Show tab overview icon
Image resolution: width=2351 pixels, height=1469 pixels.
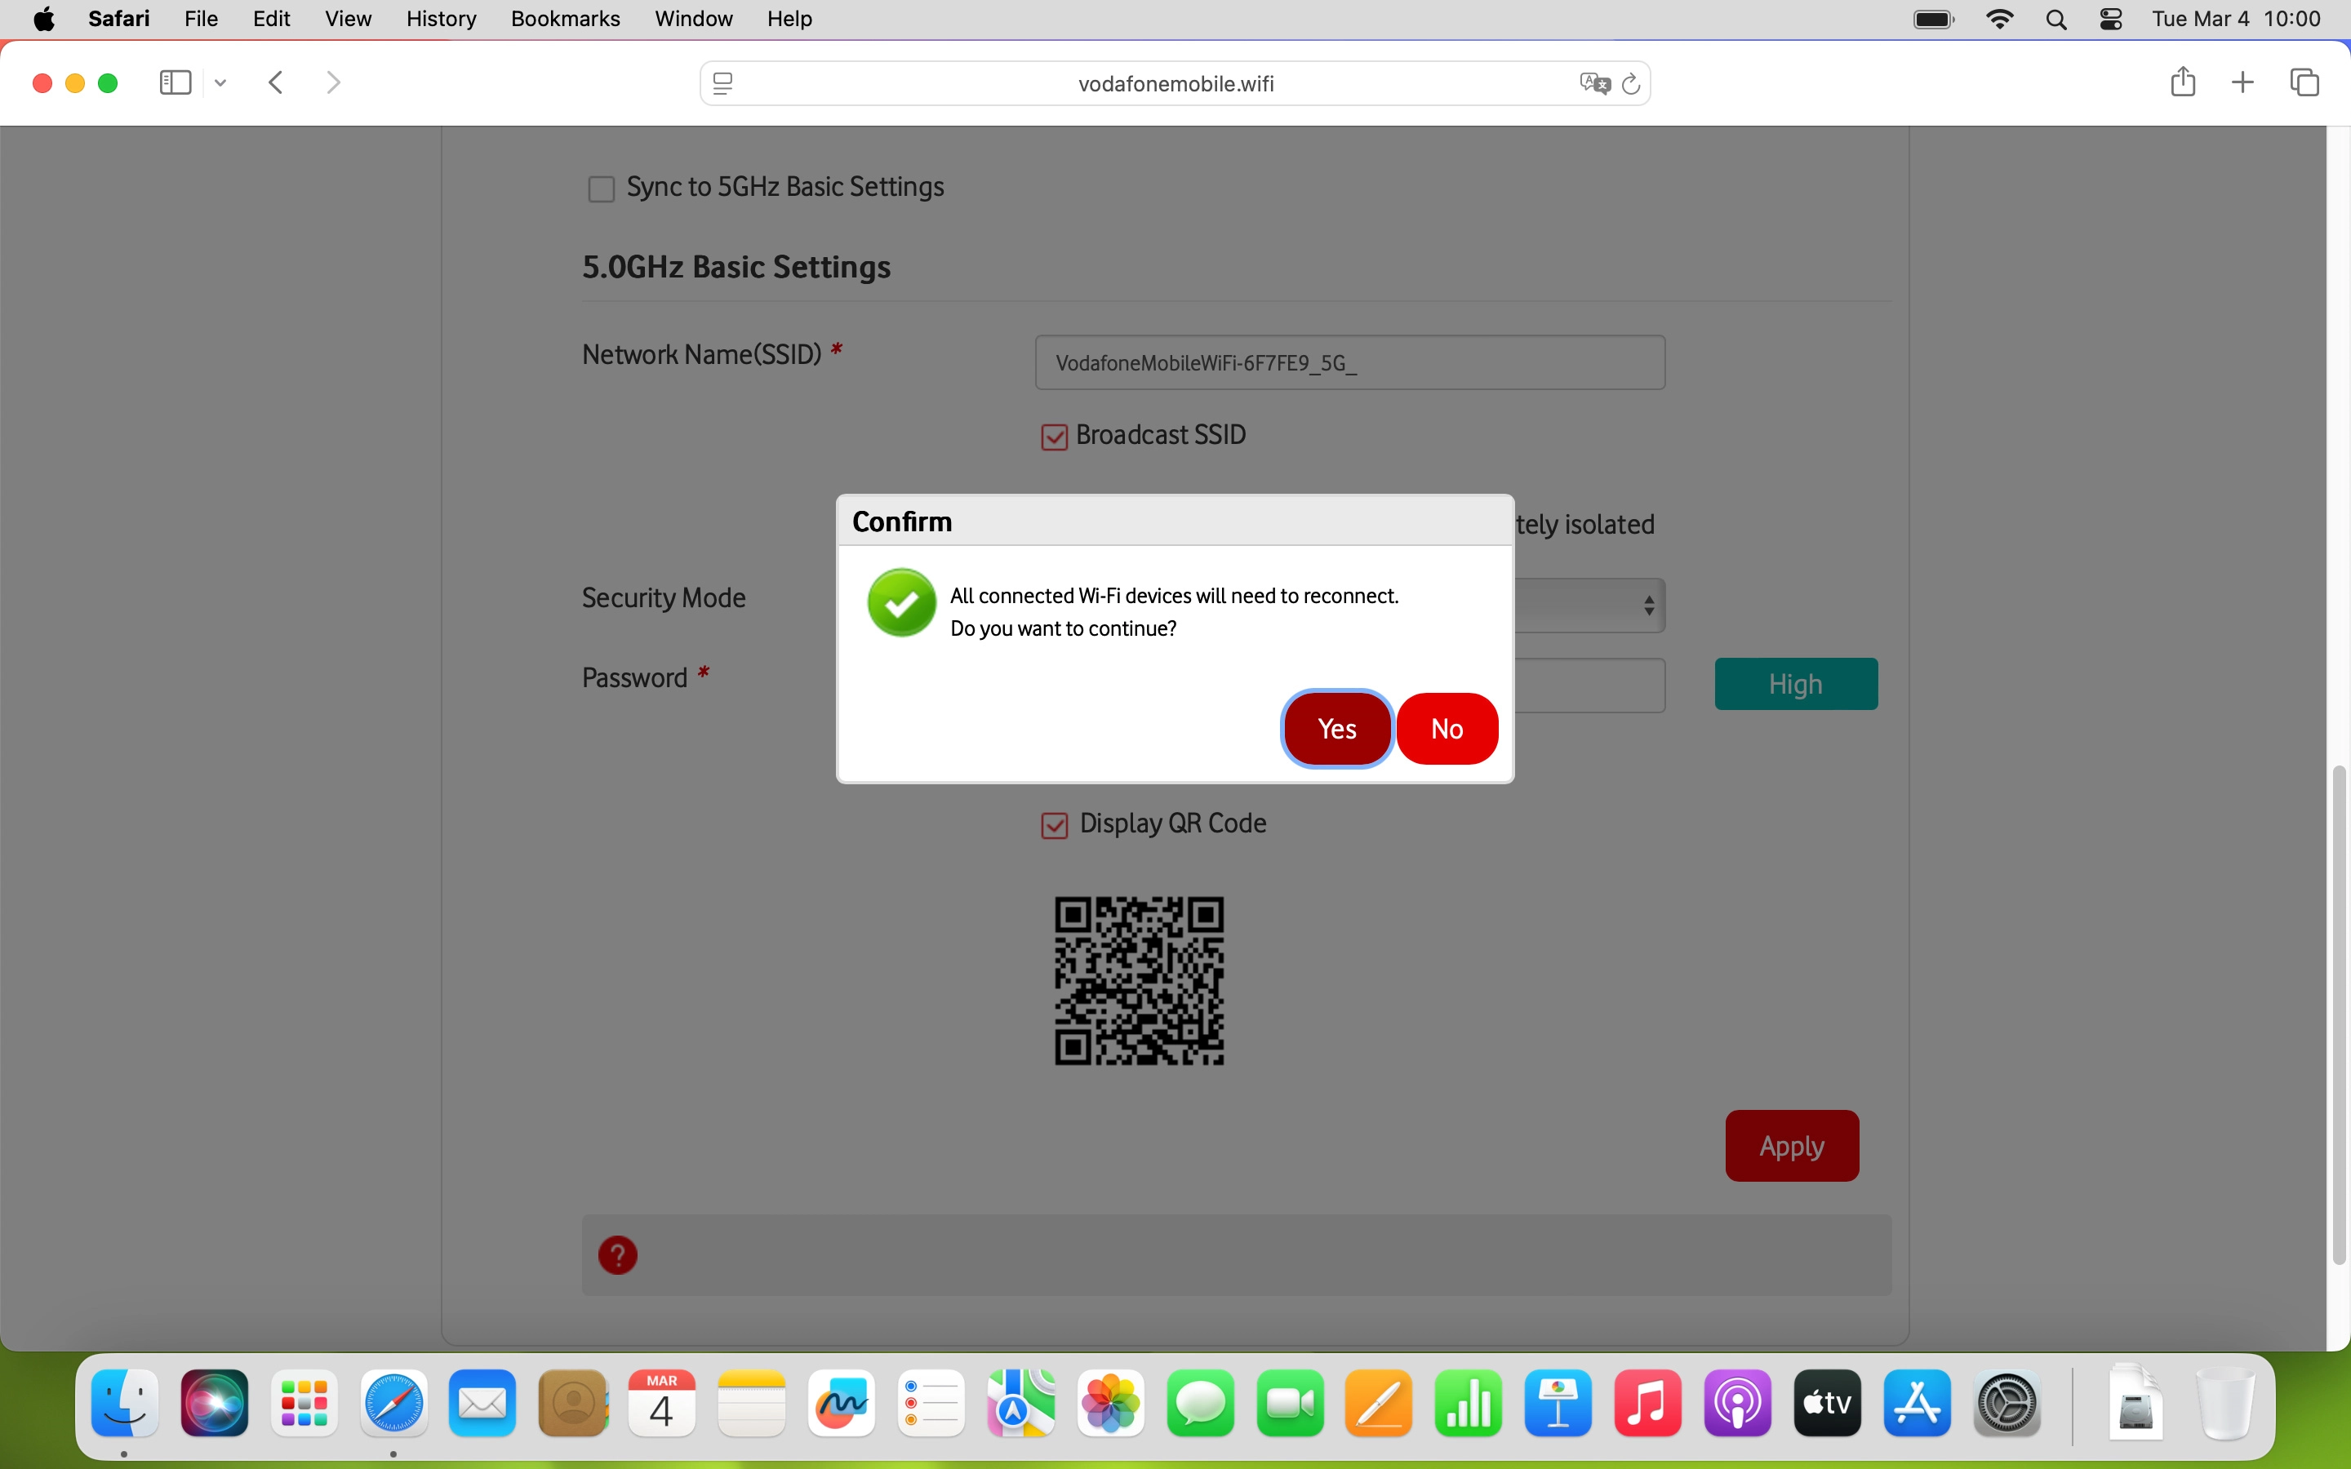[x=2304, y=82]
